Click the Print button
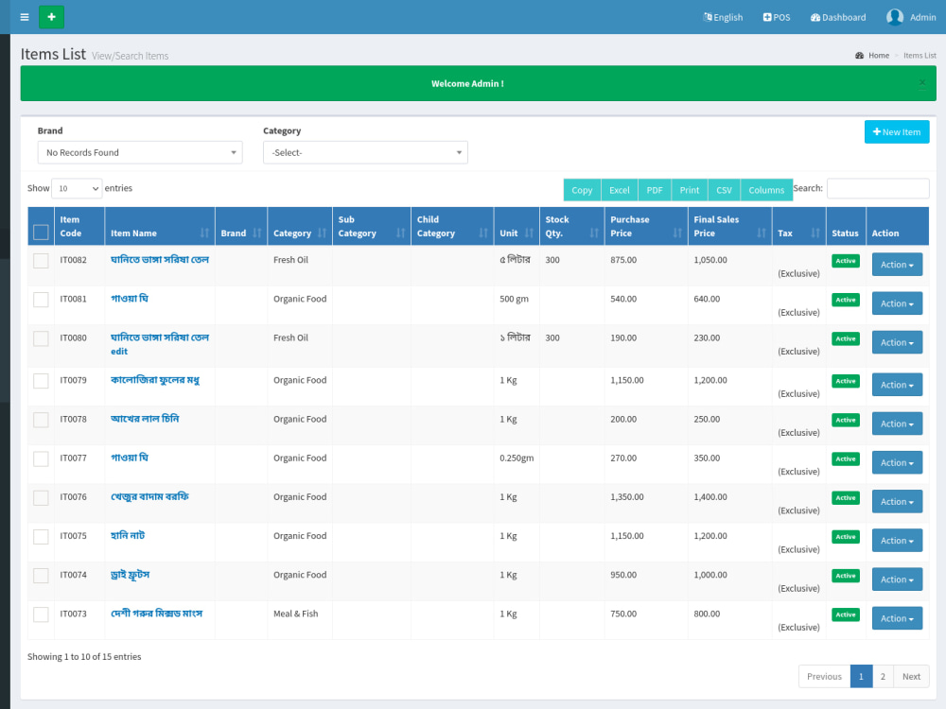Viewport: 946px width, 709px height. 689,190
